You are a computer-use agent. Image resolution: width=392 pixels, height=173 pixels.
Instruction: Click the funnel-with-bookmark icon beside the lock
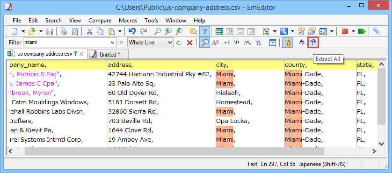[302, 43]
